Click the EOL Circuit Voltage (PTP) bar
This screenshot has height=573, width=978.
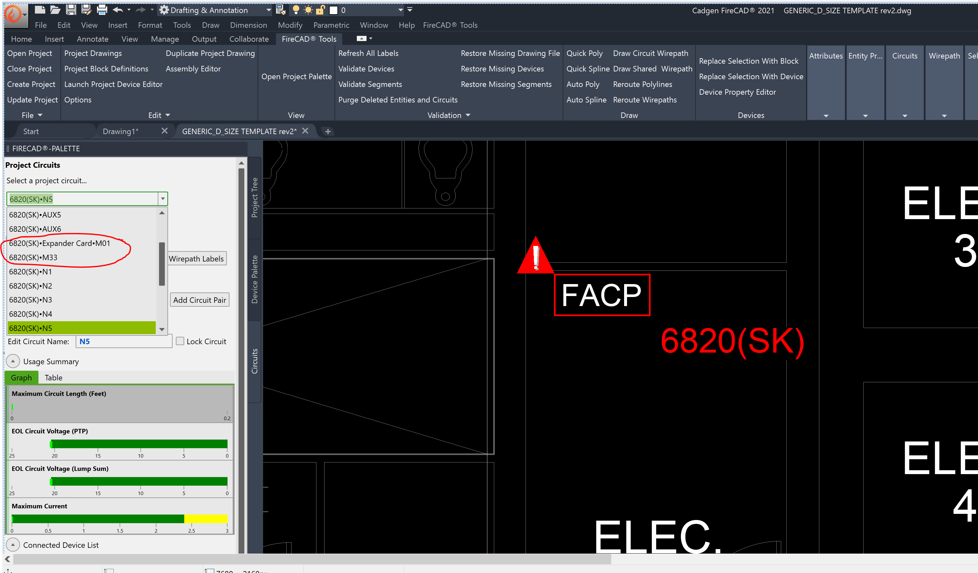coord(139,444)
